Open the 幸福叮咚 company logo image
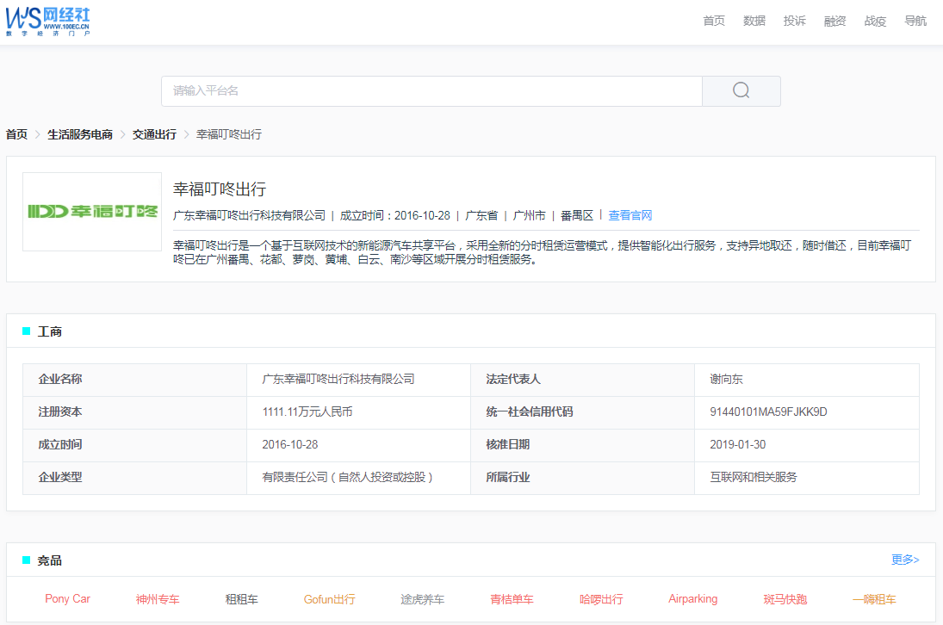This screenshot has height=625, width=943. point(92,212)
